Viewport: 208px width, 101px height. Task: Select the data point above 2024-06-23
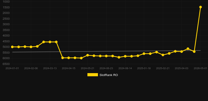coord(106,56)
